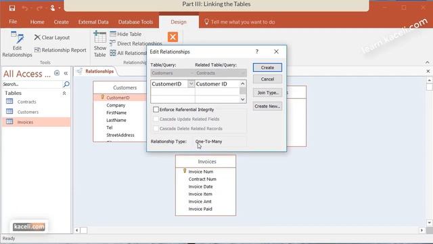Click the Relationships document tab

point(95,71)
